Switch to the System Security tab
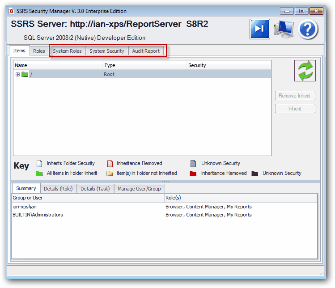Image resolution: width=335 pixels, height=288 pixels. coord(107,51)
